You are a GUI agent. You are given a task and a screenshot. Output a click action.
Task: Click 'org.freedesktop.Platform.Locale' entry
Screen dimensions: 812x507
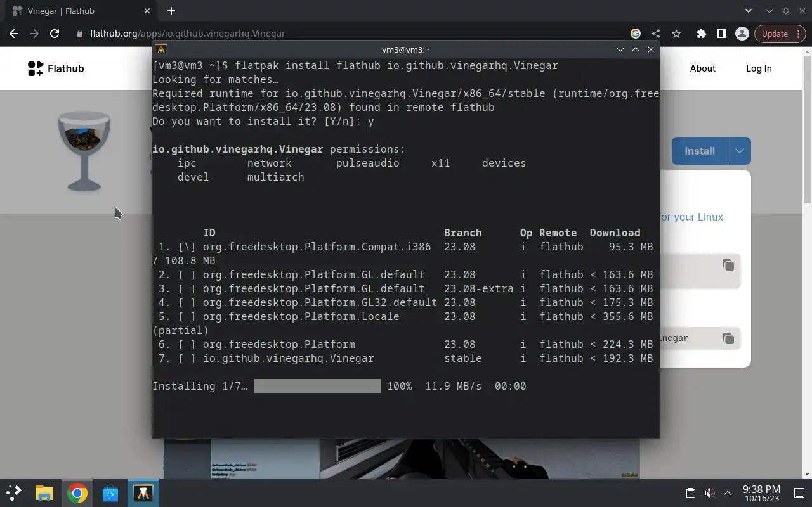point(301,316)
